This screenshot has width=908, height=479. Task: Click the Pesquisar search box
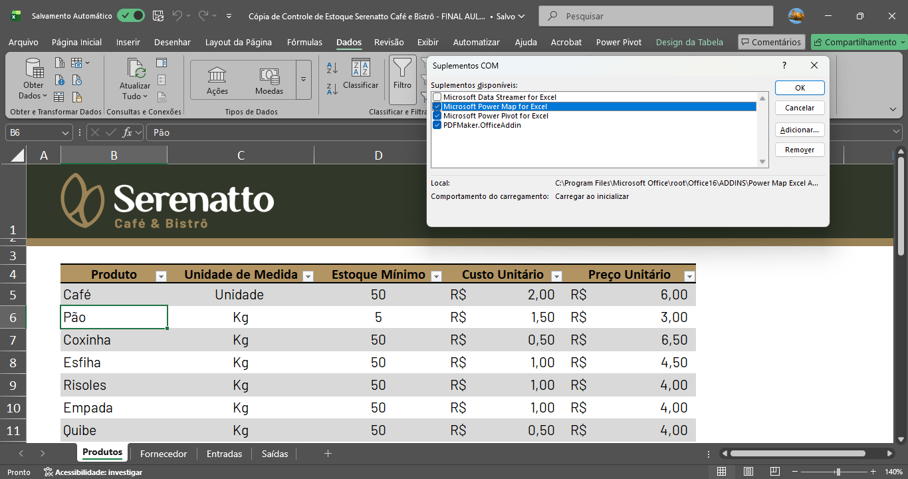click(x=656, y=16)
